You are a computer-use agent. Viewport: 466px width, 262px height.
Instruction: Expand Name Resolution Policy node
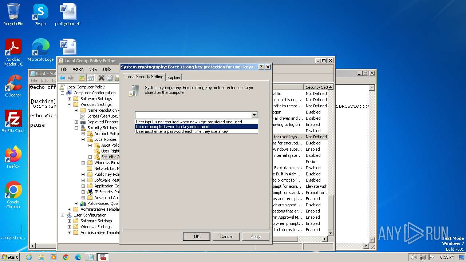tap(76, 110)
